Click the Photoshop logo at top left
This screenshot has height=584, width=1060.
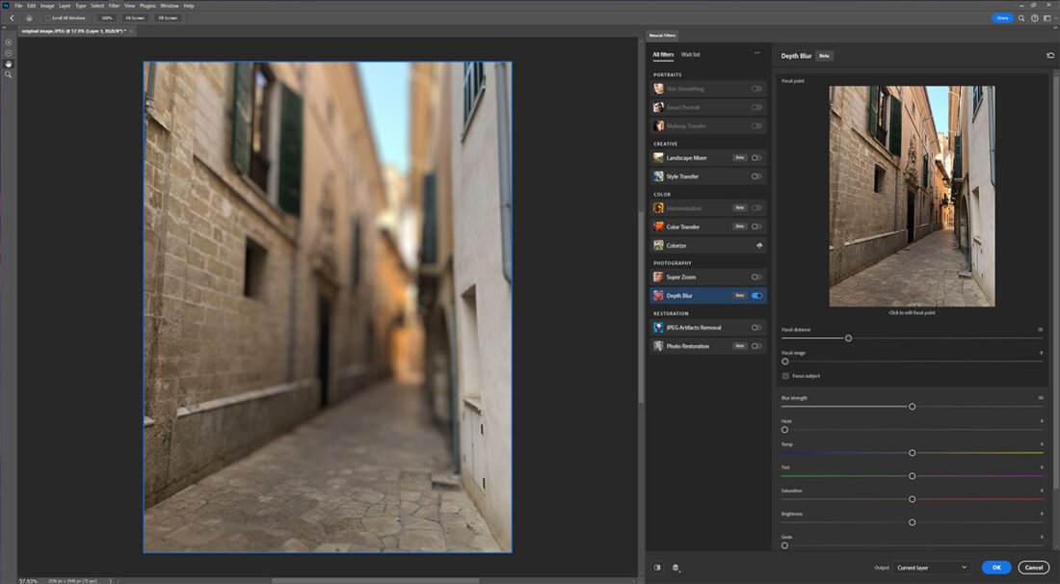click(x=6, y=6)
